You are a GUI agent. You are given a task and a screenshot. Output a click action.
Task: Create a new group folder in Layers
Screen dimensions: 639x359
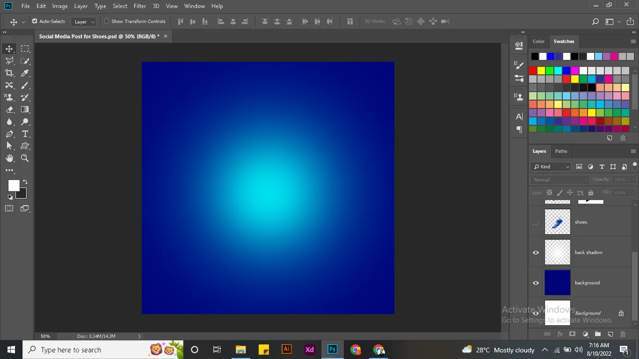[x=598, y=334]
